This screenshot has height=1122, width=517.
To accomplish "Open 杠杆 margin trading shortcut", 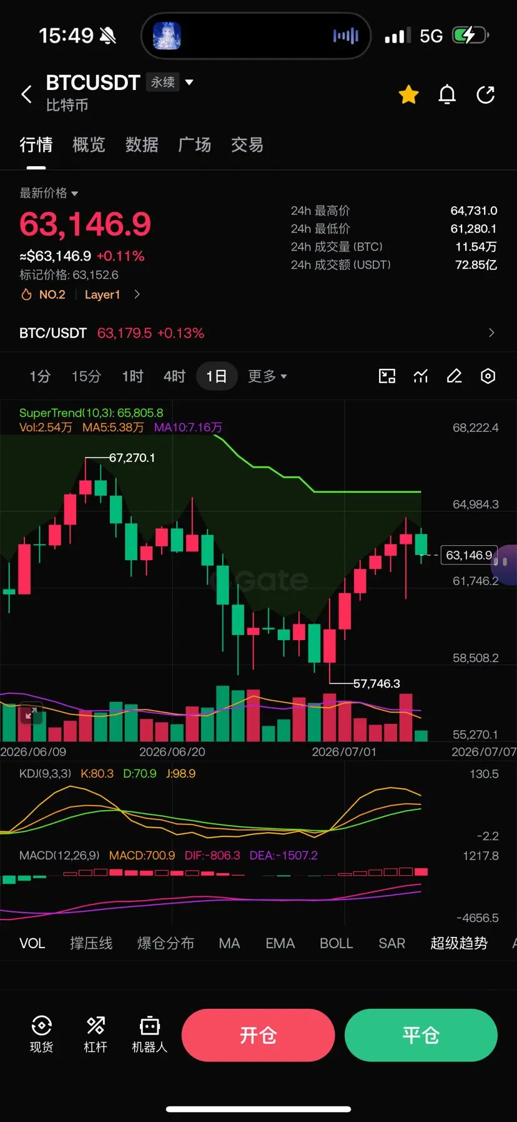I will pos(96,1034).
